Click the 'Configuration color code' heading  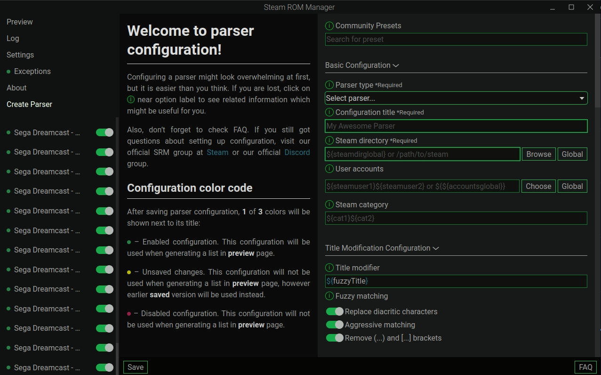point(190,188)
